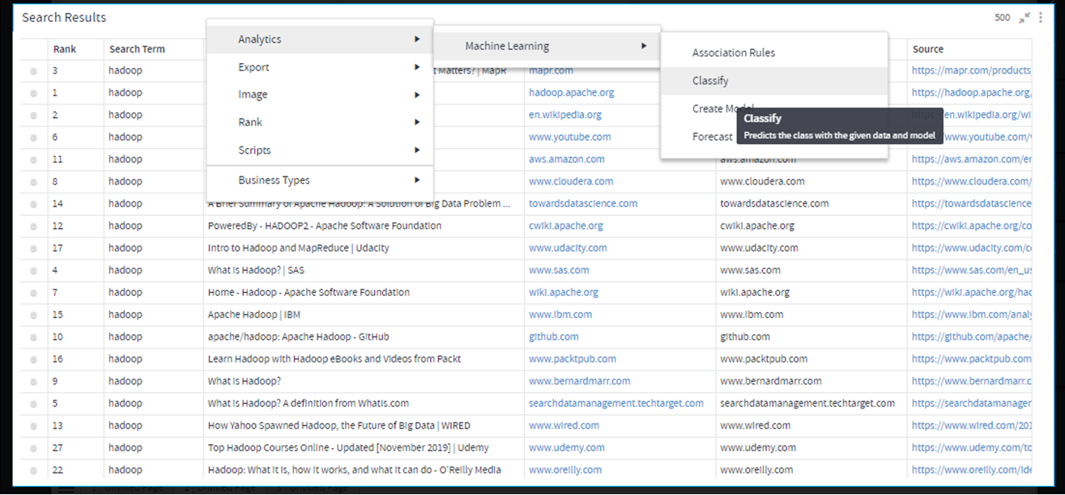Expand the Export submenu arrow
The height and width of the screenshot is (495, 1065).
pos(417,67)
